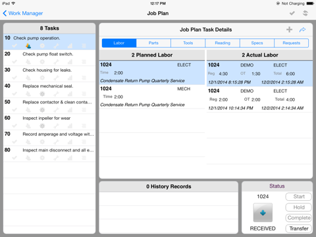Click the checkmark icon on task 10

point(14,46)
